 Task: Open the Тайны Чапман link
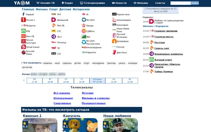164,72
